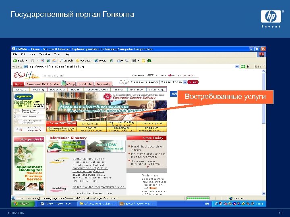Select the Personal Growth category sub-tab
Screen dimensions: 290x217
[x=97, y=90]
